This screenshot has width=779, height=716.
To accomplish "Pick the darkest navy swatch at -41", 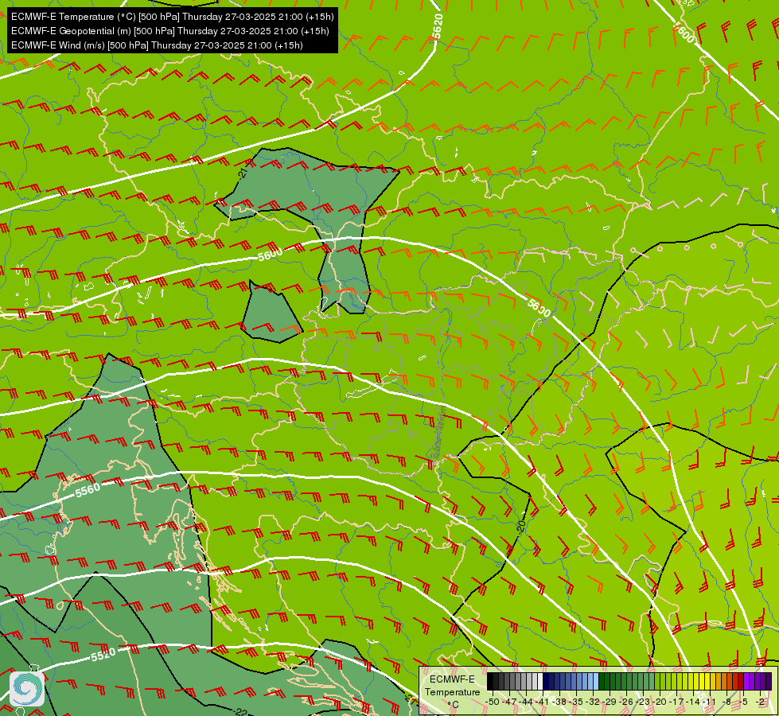I will point(546,681).
